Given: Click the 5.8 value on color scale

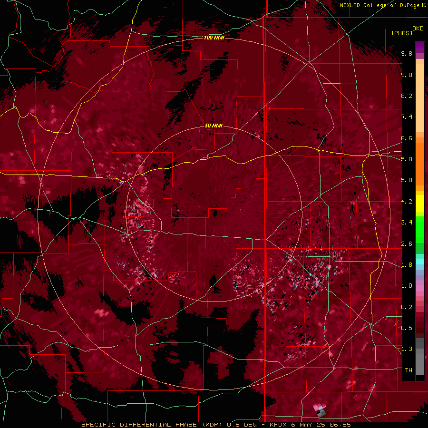Looking at the screenshot, I should click(x=407, y=159).
